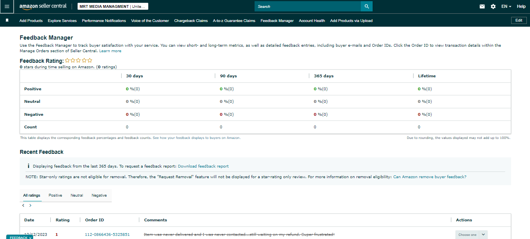Open Add Products via Upload
The height and width of the screenshot is (239, 530).
[x=351, y=20]
